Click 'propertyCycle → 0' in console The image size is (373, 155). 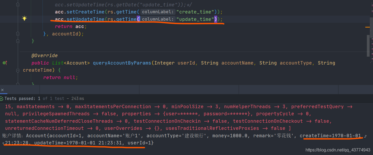tap(282, 114)
